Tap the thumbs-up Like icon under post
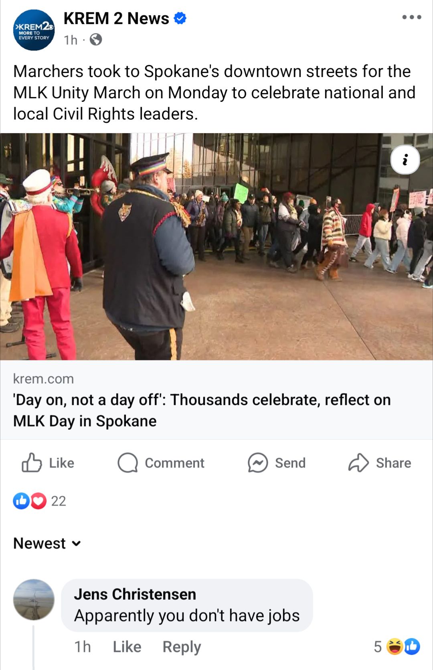 coord(32,463)
